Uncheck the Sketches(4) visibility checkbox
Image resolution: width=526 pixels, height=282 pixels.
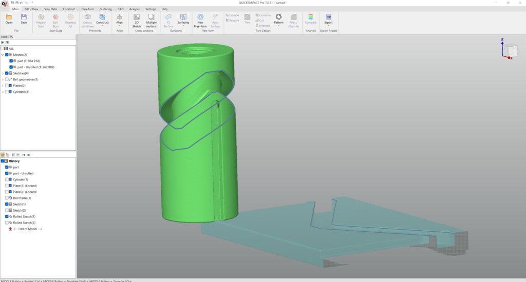tap(7, 73)
